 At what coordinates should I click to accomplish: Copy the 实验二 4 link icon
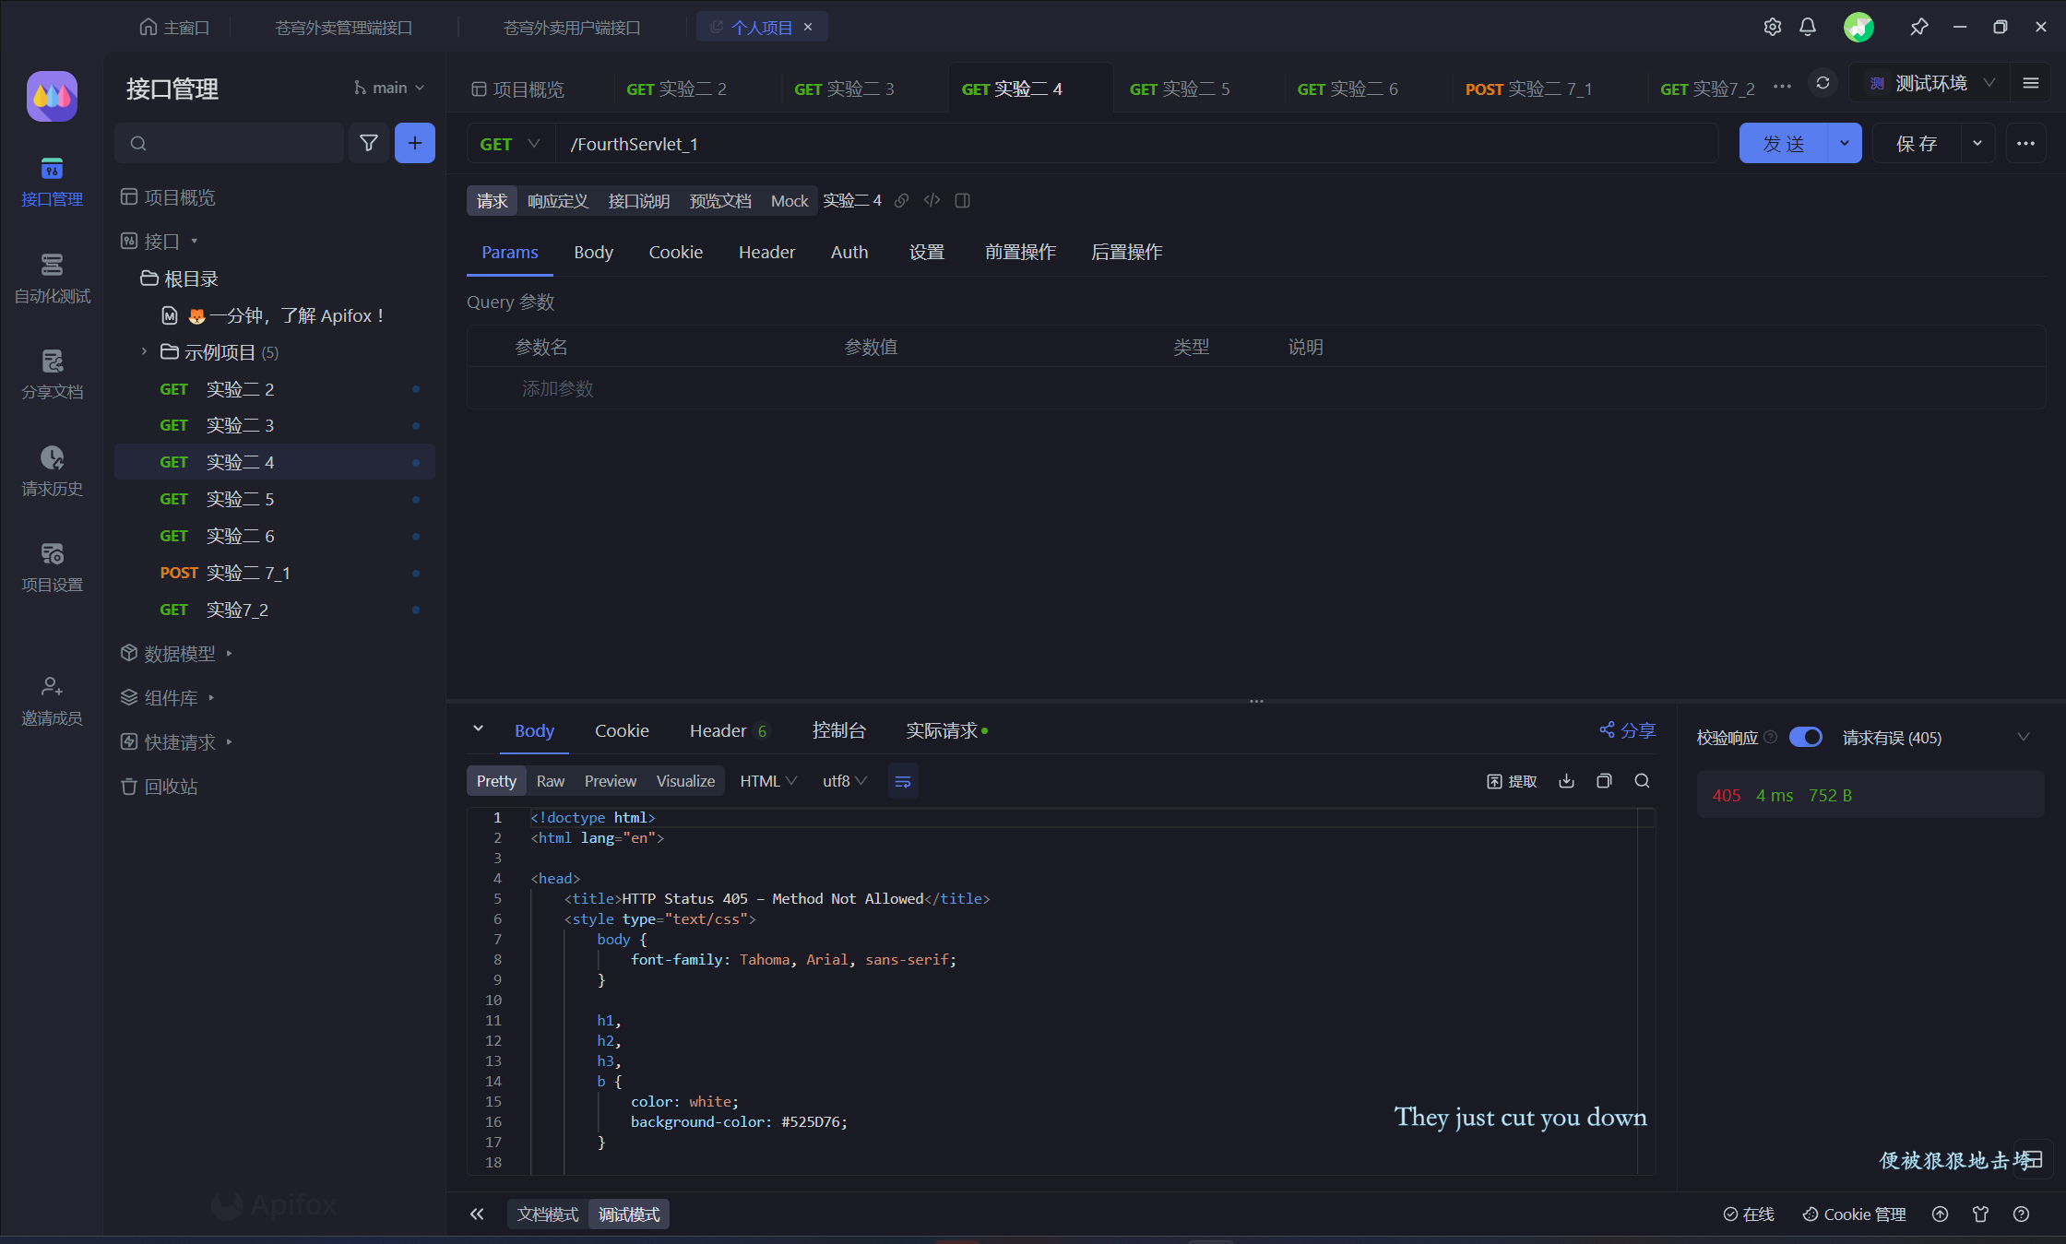pyautogui.click(x=902, y=200)
